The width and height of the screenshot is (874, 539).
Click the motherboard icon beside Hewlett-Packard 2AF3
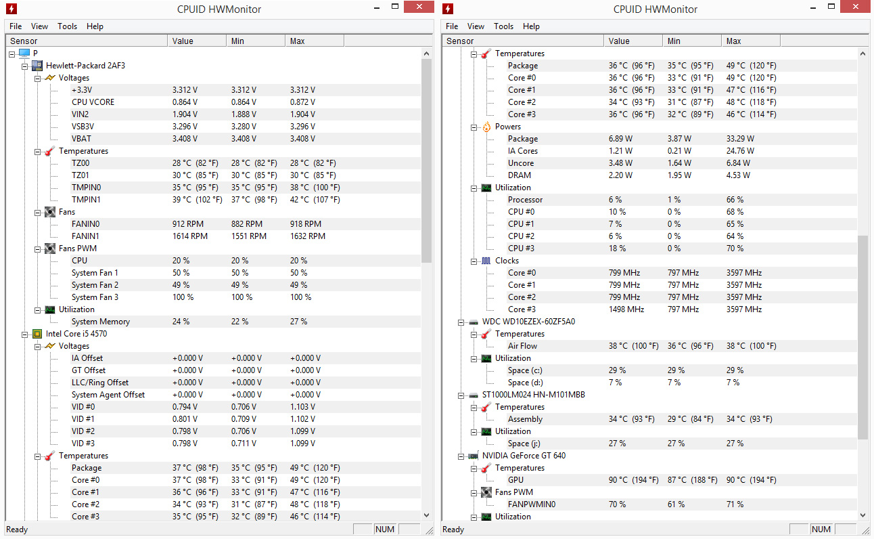pyautogui.click(x=37, y=65)
